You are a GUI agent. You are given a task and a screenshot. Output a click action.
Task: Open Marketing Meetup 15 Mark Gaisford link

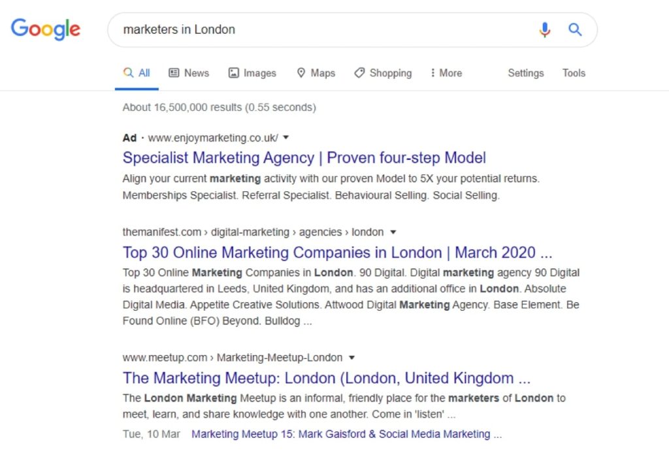(x=346, y=434)
